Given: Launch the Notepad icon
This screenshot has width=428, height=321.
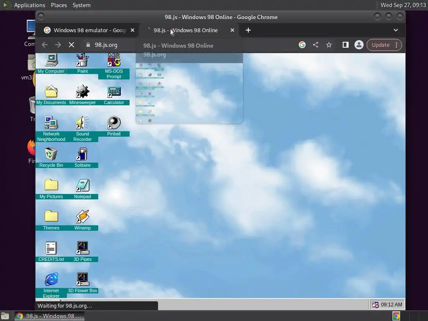Looking at the screenshot, I should pyautogui.click(x=82, y=189).
